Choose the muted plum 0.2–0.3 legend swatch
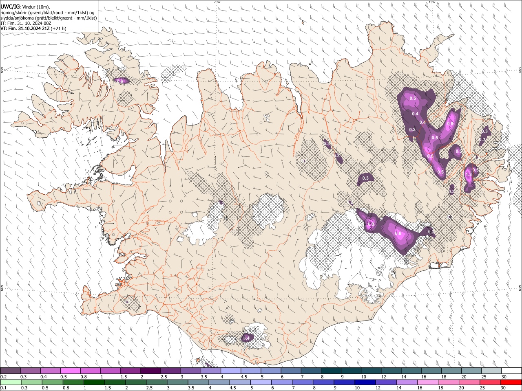The image size is (522, 391). tap(10, 371)
